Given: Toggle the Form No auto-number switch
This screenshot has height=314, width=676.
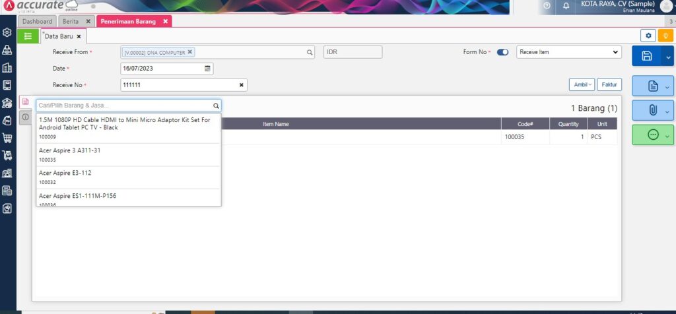Looking at the screenshot, I should 502,52.
